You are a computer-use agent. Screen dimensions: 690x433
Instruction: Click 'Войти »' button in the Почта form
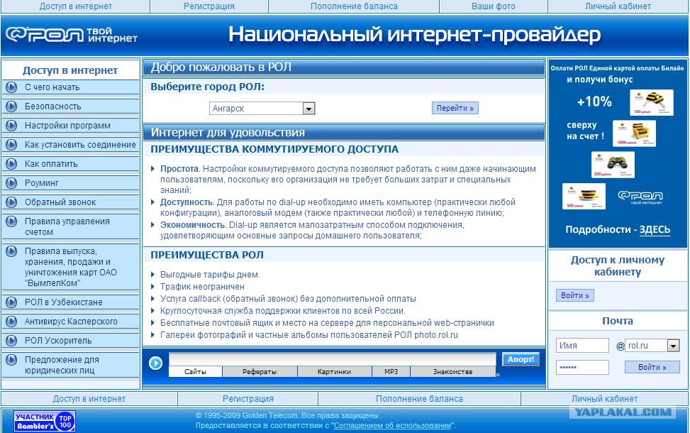652,367
